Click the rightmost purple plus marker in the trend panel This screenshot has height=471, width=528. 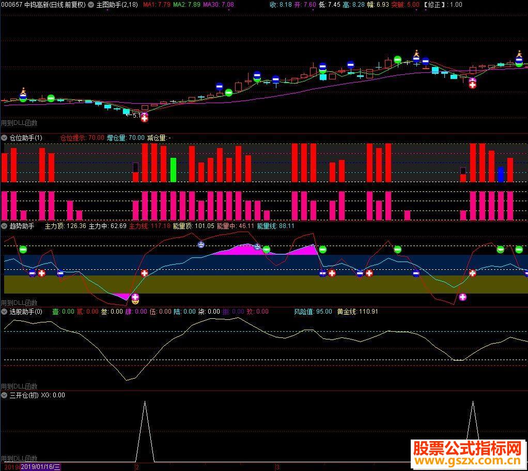(463, 297)
